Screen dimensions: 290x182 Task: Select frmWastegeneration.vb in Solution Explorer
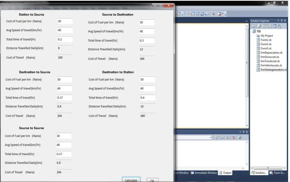(273, 70)
